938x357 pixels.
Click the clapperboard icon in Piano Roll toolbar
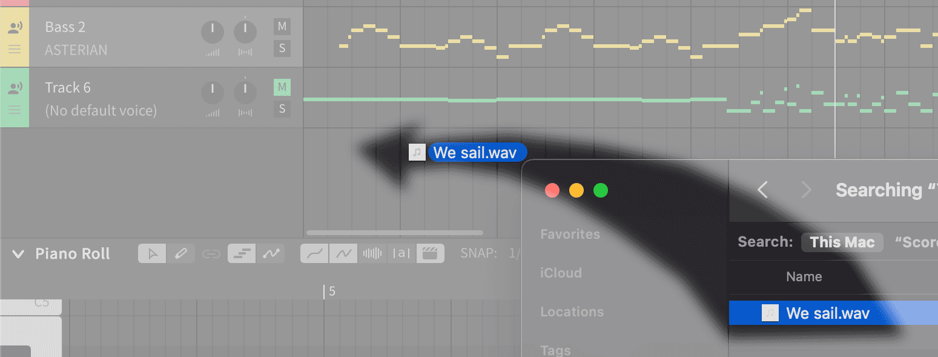tap(430, 253)
